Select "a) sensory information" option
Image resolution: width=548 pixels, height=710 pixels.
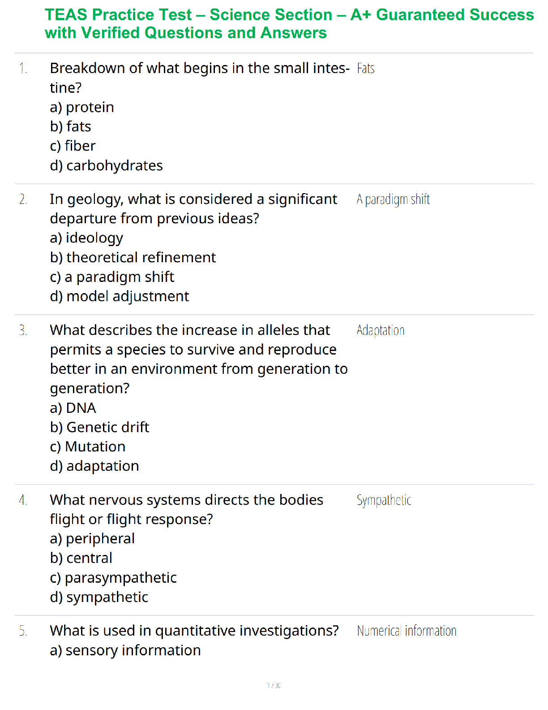point(125,650)
